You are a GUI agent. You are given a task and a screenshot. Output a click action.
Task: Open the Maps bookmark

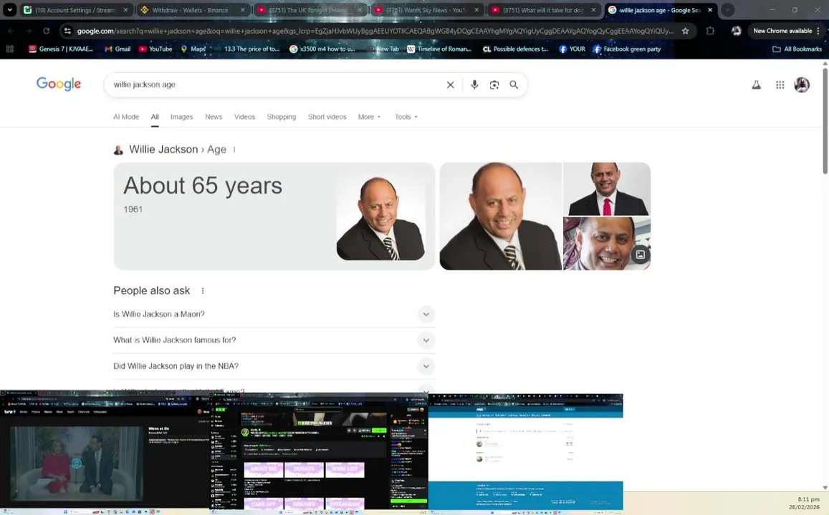click(193, 49)
